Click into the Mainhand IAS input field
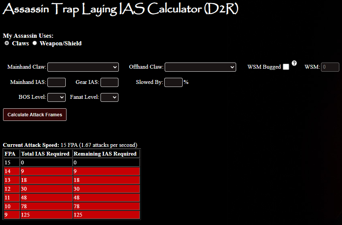The image size is (342, 225). [57, 82]
